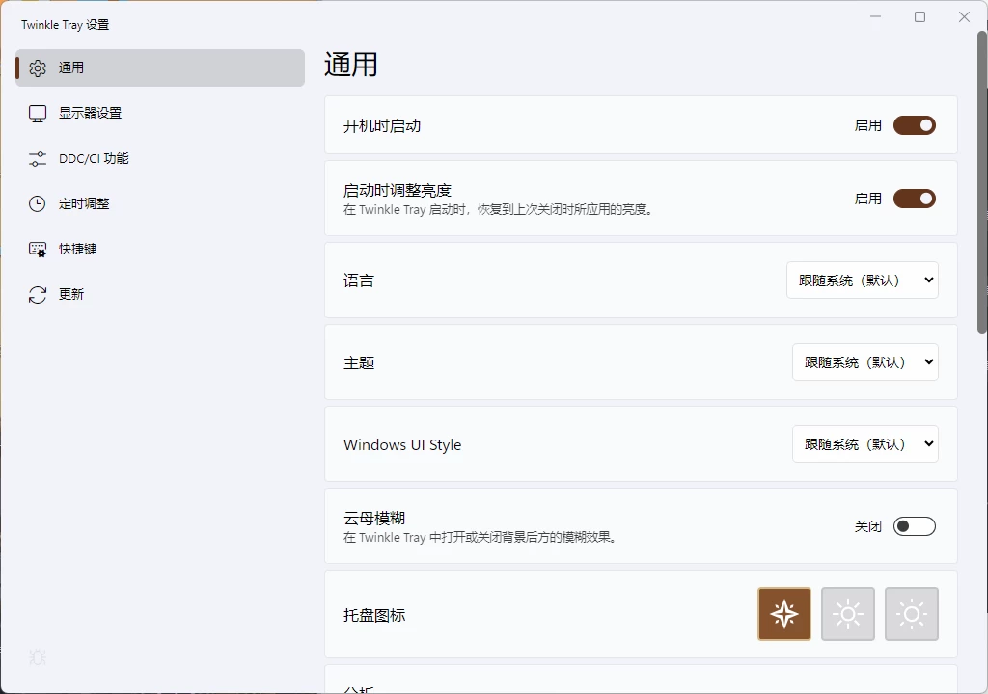Click the Twinkle Tray 设置 title text
Image resolution: width=988 pixels, height=694 pixels.
point(65,24)
